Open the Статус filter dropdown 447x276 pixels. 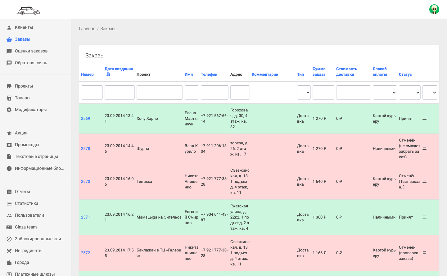point(409,93)
